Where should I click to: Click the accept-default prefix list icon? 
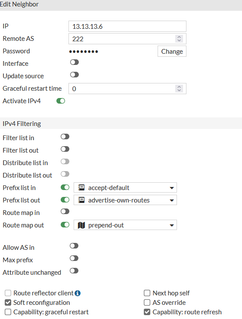81,187
